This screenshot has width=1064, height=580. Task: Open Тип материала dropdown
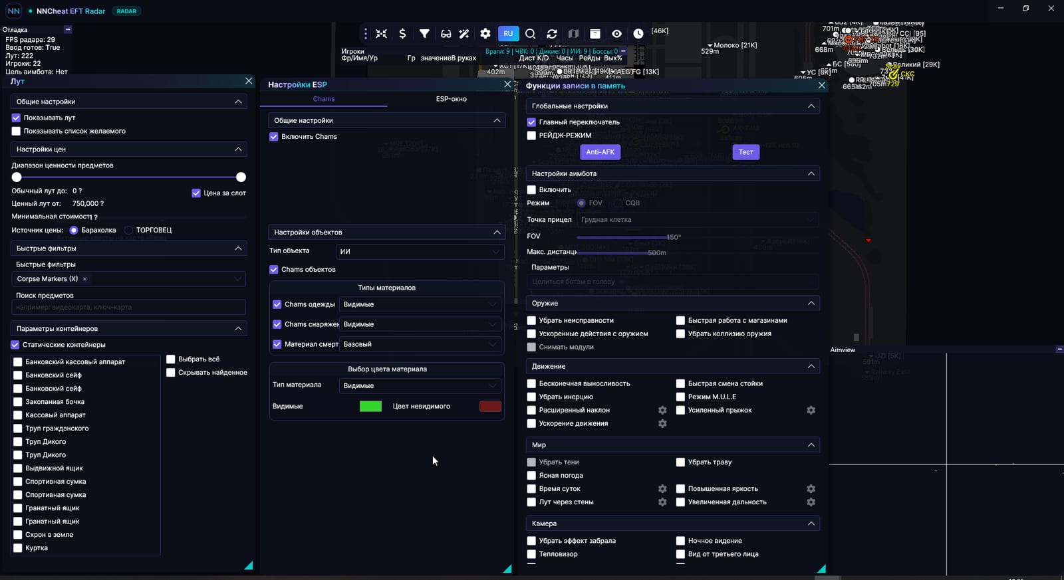click(x=420, y=386)
